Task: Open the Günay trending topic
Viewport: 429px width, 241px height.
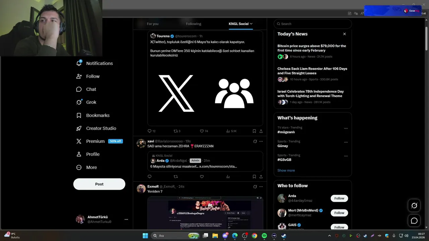Action: 283,146
